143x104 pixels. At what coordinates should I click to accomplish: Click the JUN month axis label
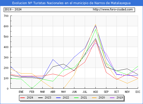(74, 92)
